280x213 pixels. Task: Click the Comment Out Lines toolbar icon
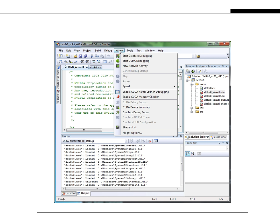click(x=93, y=62)
